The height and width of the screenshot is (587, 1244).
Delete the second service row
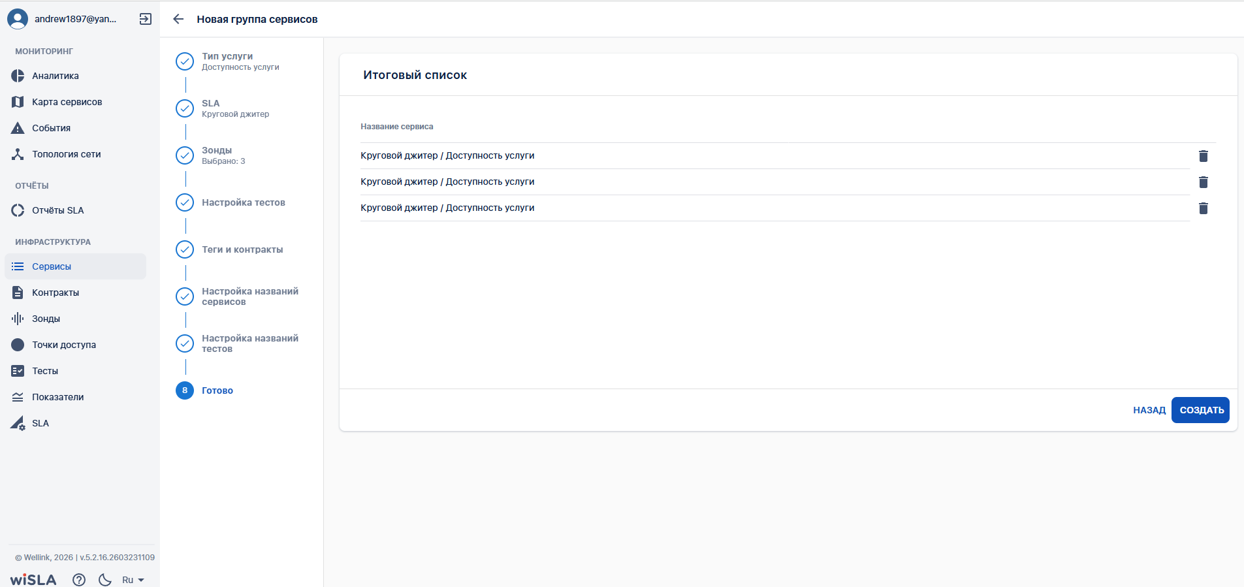[x=1203, y=182]
